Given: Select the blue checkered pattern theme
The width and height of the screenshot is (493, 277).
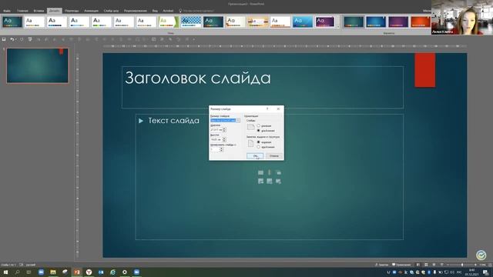Looking at the screenshot, I should (x=191, y=22).
